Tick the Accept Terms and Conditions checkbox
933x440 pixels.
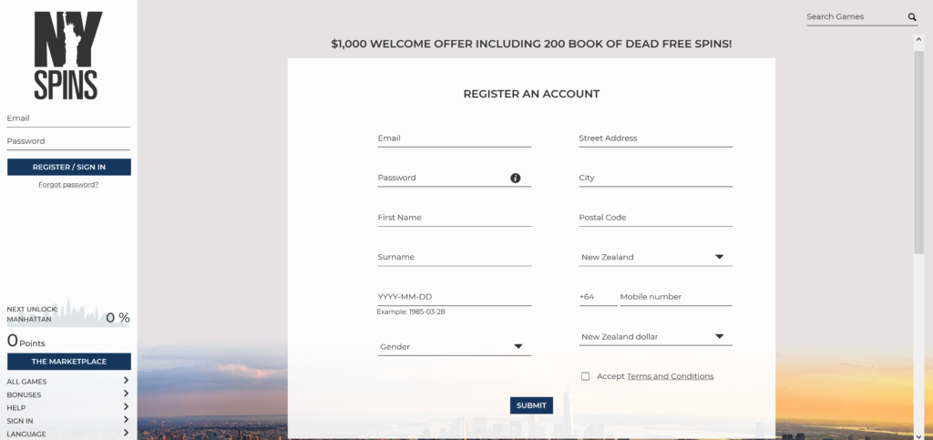tap(586, 376)
